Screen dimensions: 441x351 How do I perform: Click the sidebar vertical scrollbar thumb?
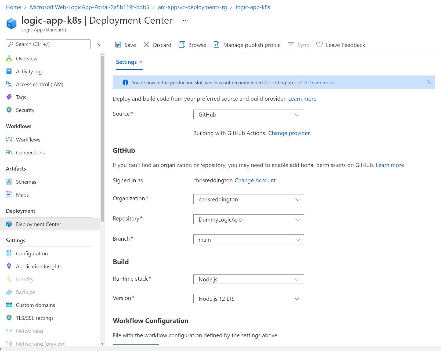pyautogui.click(x=102, y=139)
